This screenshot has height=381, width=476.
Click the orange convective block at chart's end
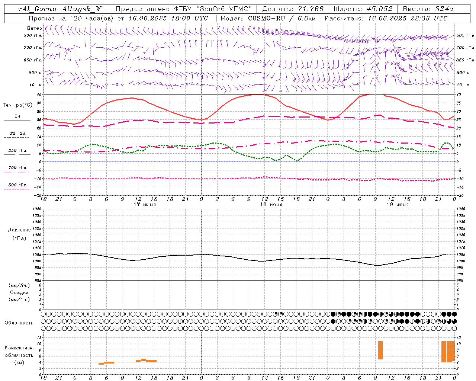(x=448, y=352)
